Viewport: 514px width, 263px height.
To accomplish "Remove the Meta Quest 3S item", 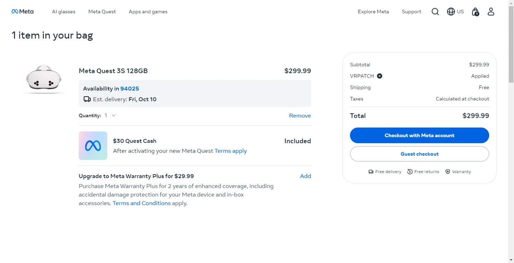I will coord(300,115).
